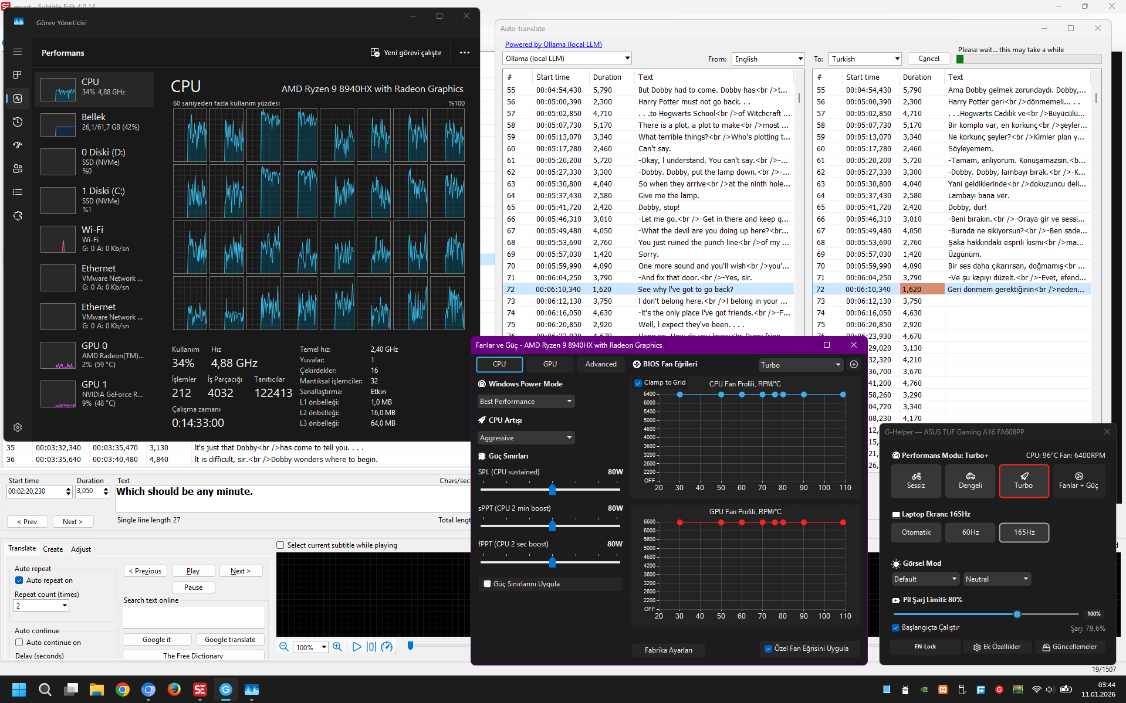Viewport: 1126px width, 703px height.
Task: Zoom in the Subtitle Edit waveform
Action: (x=337, y=647)
